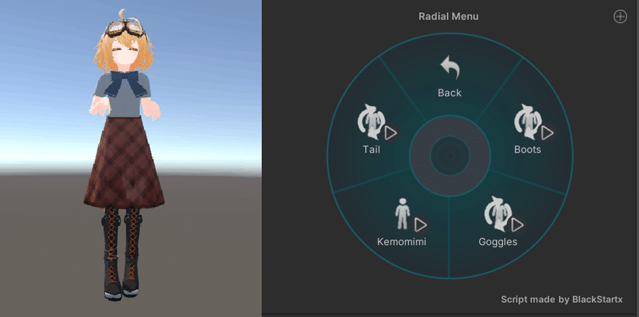Click the Tail label text
Image resolution: width=639 pixels, height=317 pixels.
click(371, 149)
